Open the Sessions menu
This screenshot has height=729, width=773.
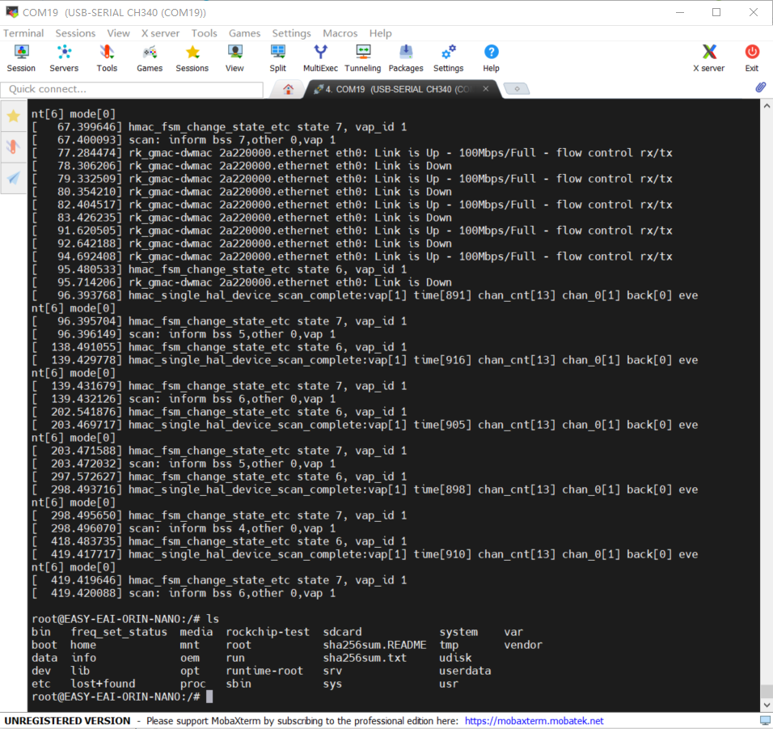click(x=75, y=33)
